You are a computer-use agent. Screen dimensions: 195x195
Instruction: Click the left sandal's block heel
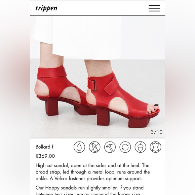click(52, 108)
